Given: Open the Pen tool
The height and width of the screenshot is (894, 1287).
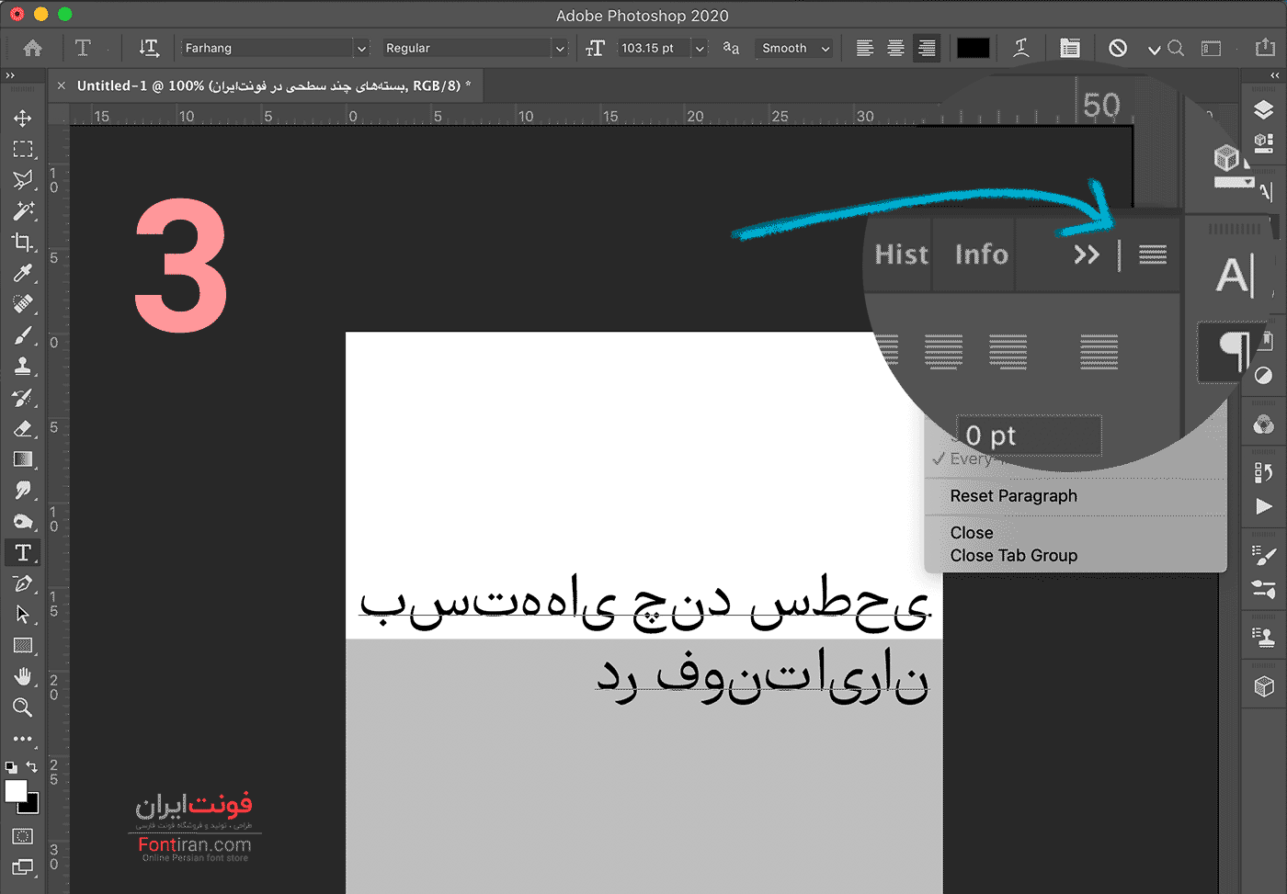Looking at the screenshot, I should tap(23, 583).
